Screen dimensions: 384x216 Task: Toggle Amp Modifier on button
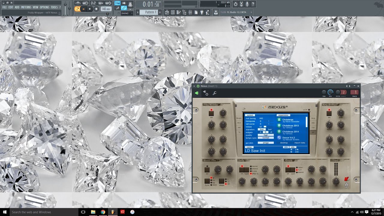(329, 113)
